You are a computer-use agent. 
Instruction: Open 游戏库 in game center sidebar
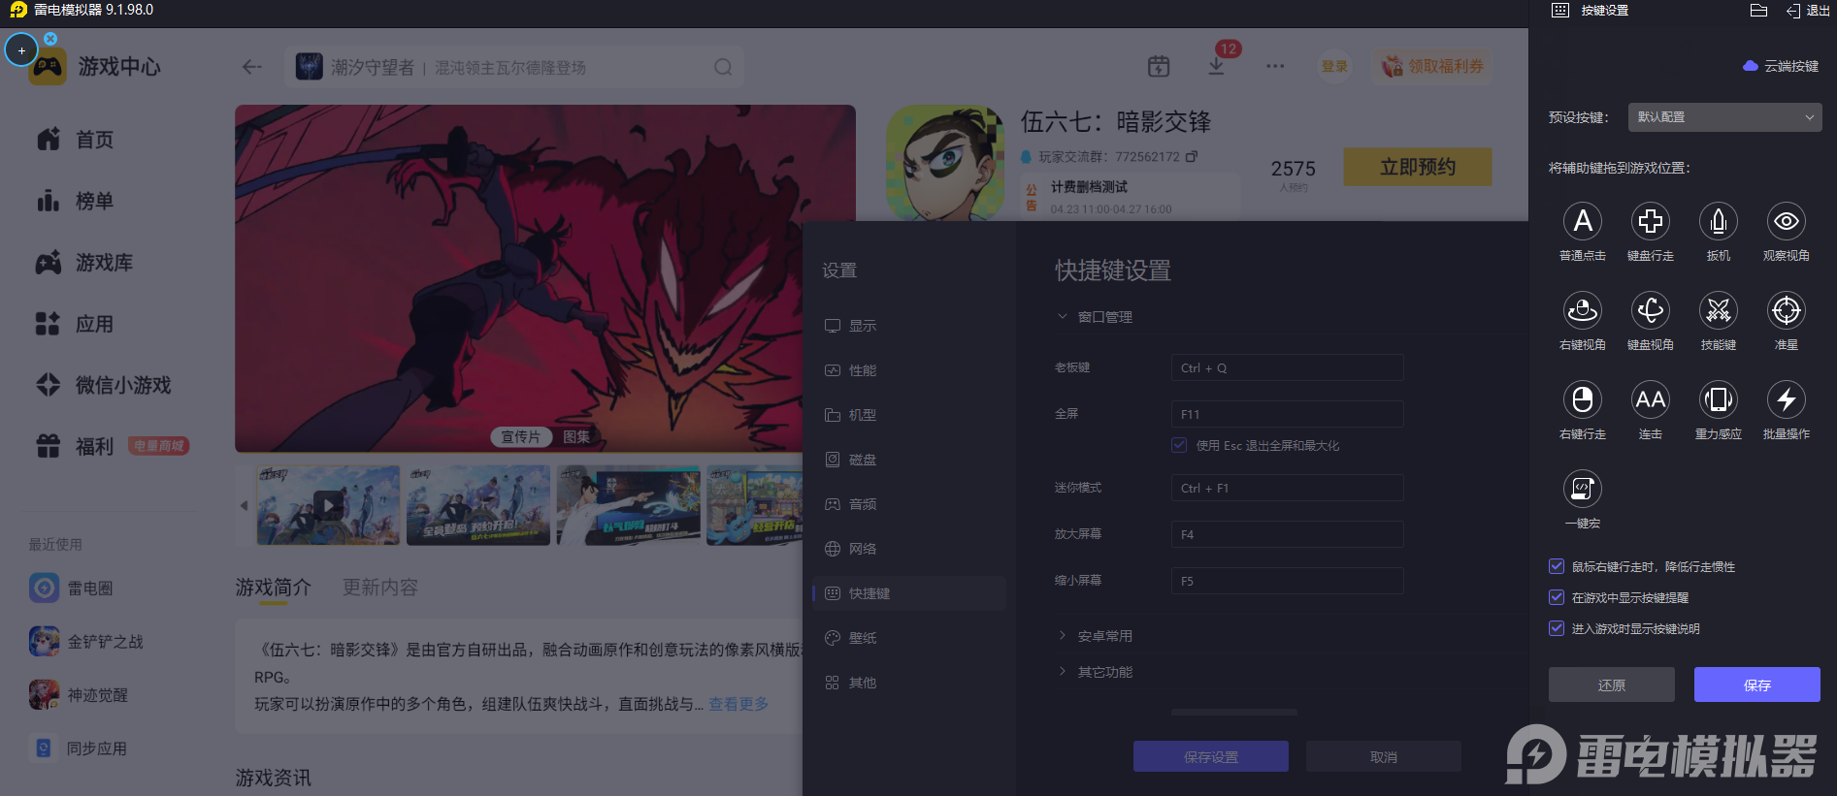click(84, 263)
